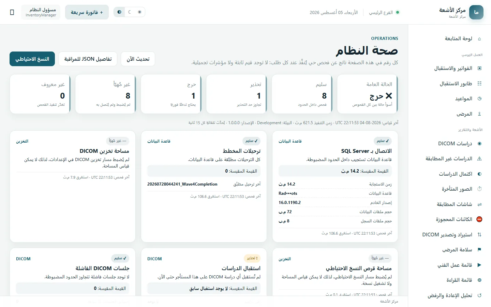Image resolution: width=491 pixels, height=307 pixels.
Task: Click the ما user avatar
Action: 476,12
